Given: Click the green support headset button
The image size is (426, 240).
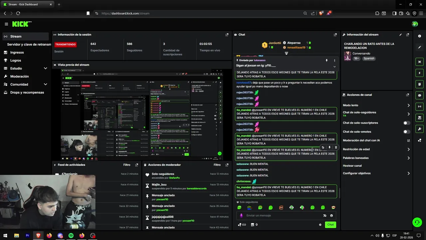Looking at the screenshot, I should (x=417, y=222).
